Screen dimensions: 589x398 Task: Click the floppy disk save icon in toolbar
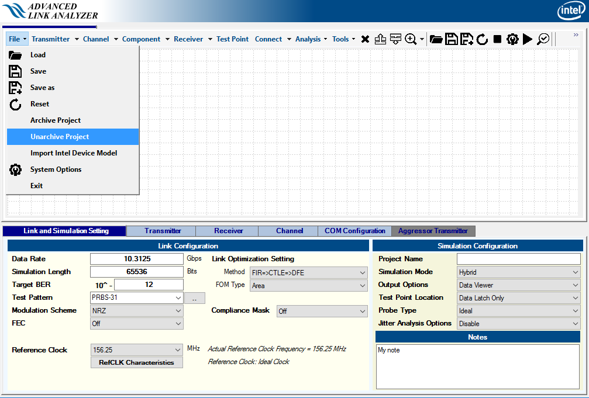pyautogui.click(x=451, y=39)
